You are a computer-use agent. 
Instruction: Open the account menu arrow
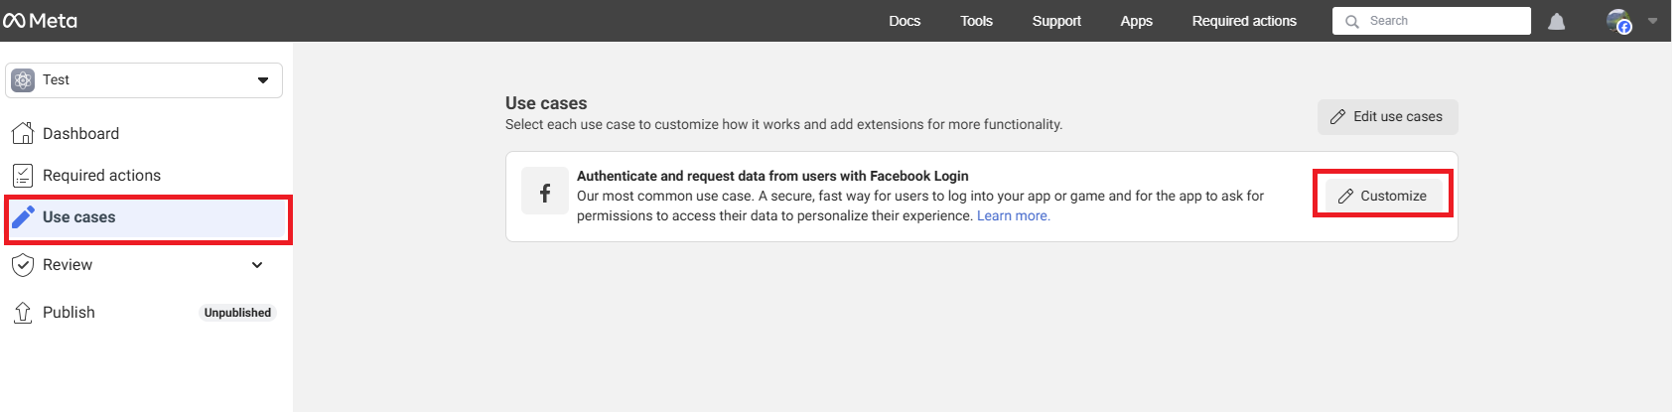pyautogui.click(x=1653, y=21)
